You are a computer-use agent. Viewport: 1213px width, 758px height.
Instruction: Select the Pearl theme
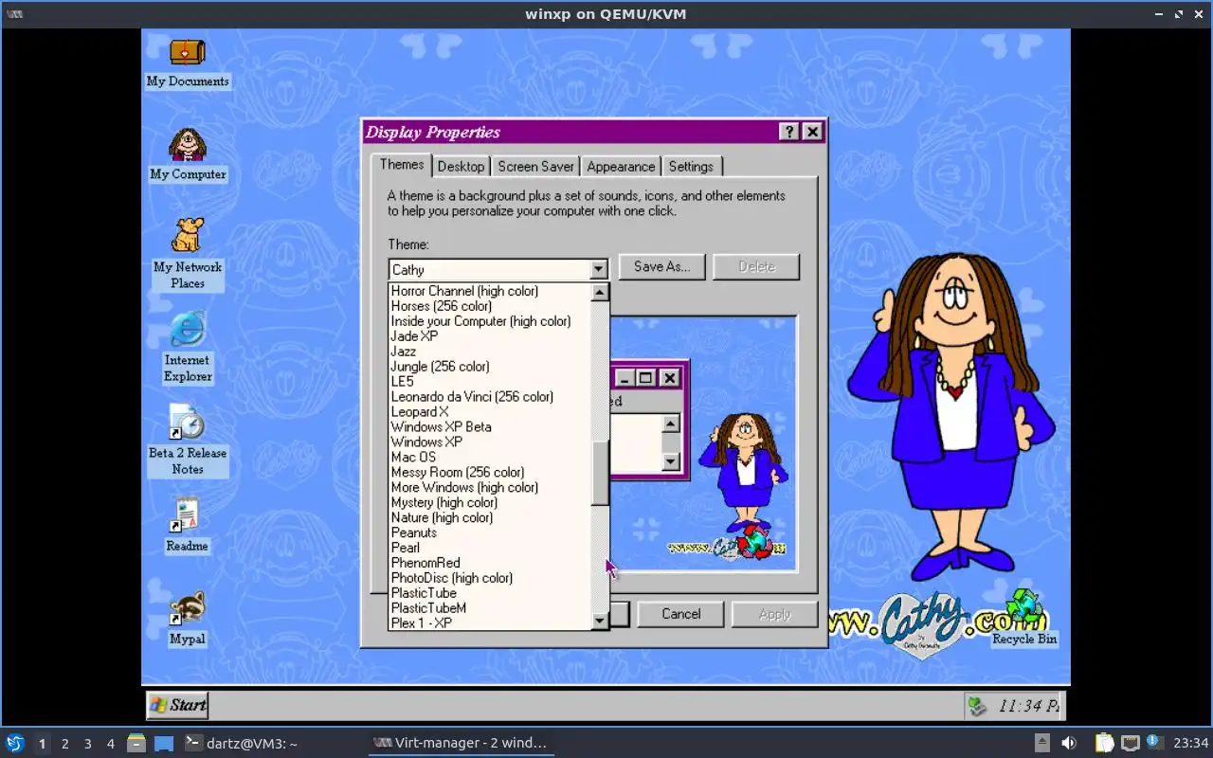pyautogui.click(x=491, y=548)
